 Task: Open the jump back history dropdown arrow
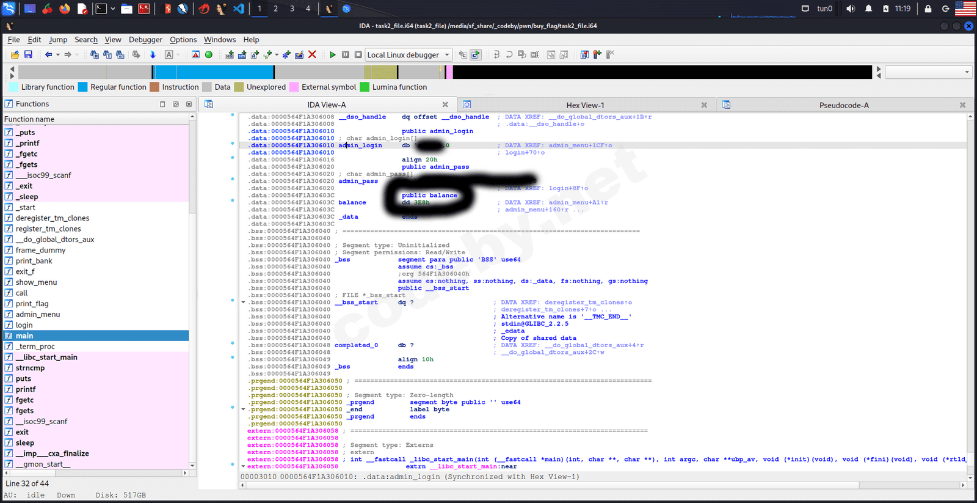58,55
